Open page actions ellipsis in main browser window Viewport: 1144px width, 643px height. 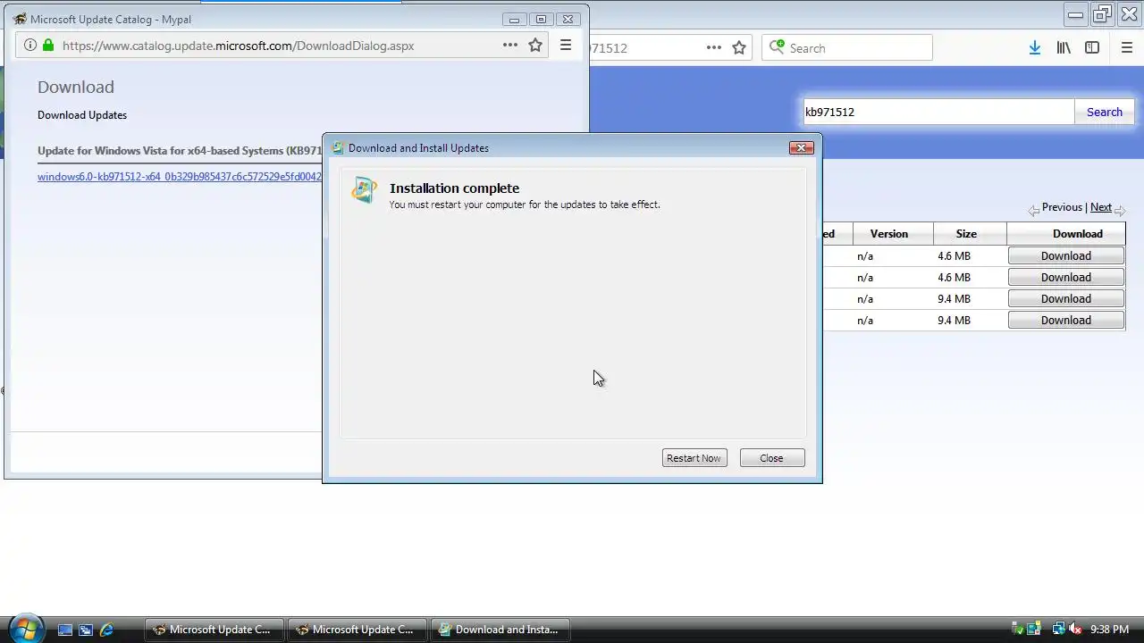coord(714,47)
